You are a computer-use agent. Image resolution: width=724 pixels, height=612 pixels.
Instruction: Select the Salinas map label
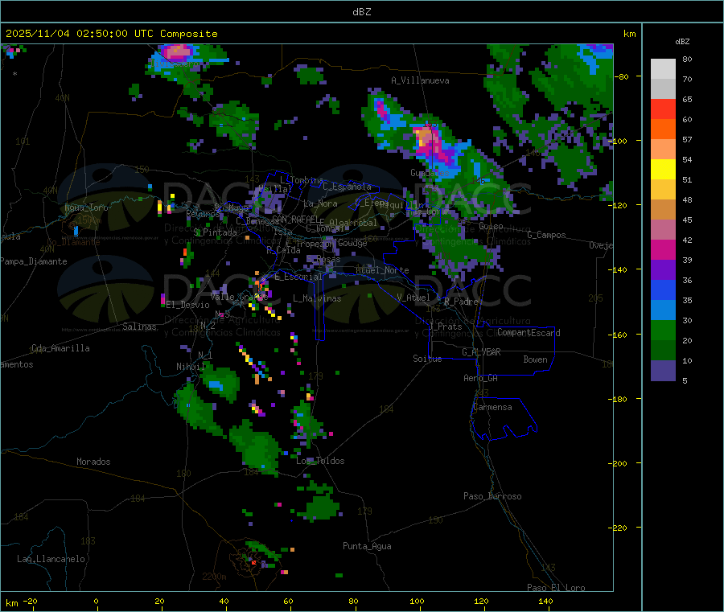pos(139,327)
